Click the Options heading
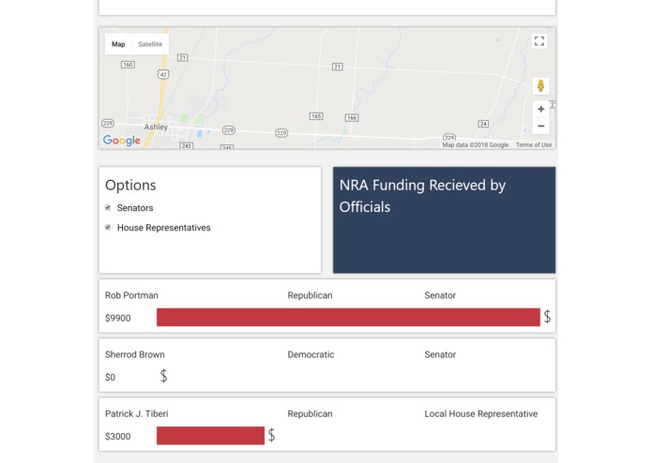This screenshot has height=463, width=652. tap(130, 186)
